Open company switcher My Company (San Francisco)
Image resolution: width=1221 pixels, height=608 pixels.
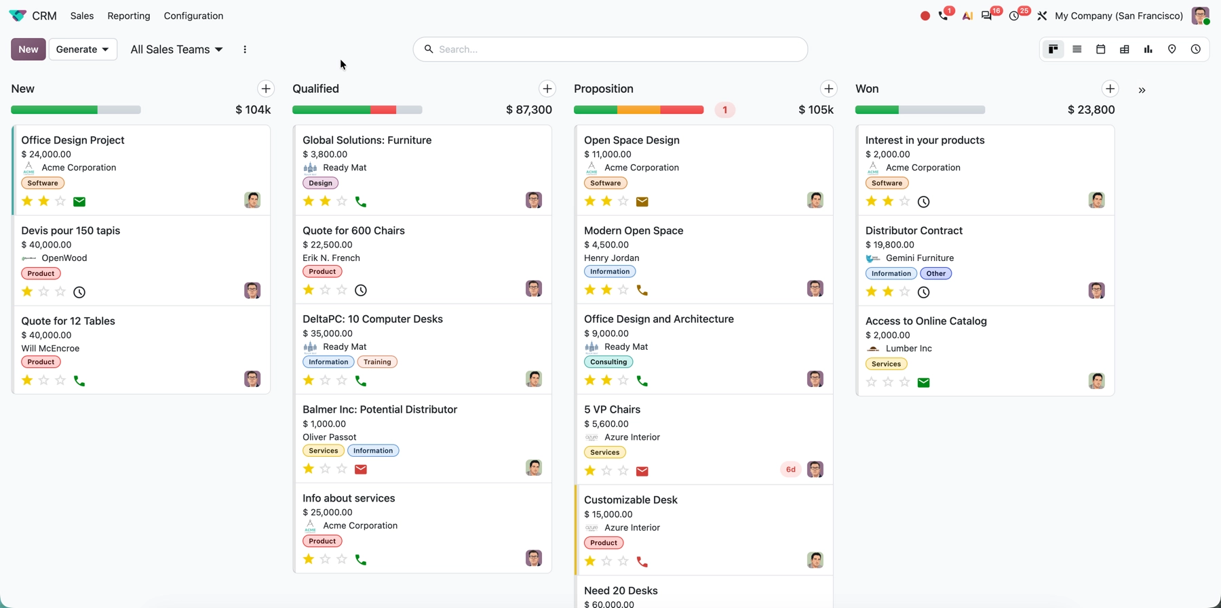(x=1119, y=16)
